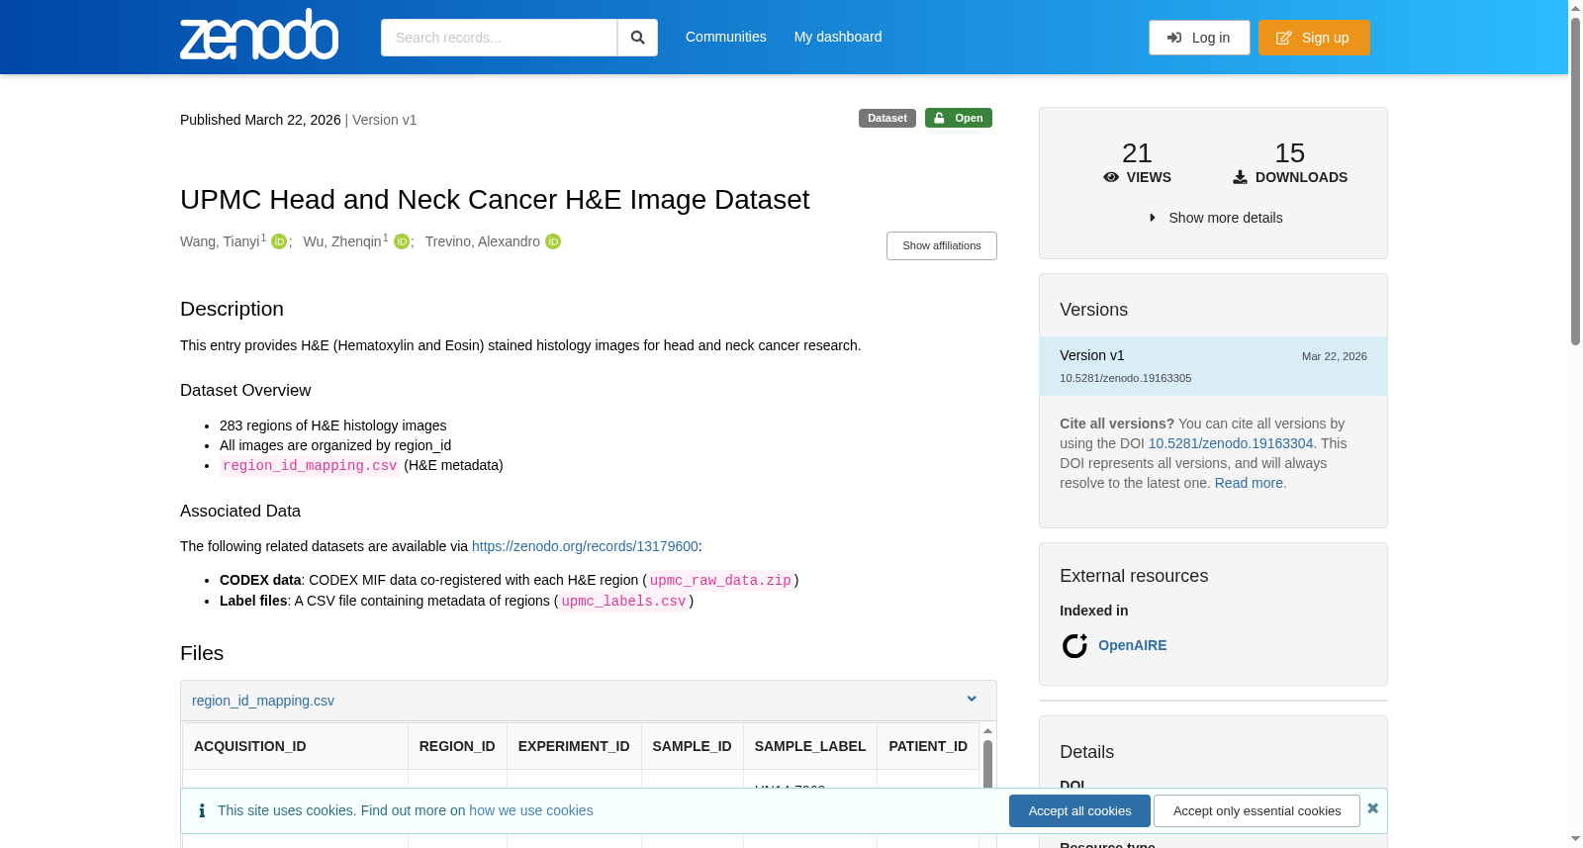This screenshot has width=1583, height=848.
Task: Go to My dashboard
Action: (838, 37)
